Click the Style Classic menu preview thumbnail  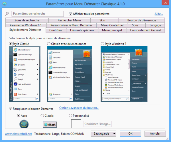(x=25, y=74)
